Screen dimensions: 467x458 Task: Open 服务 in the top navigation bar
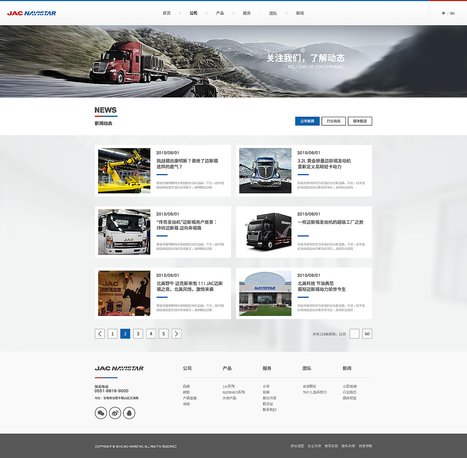pyautogui.click(x=247, y=13)
